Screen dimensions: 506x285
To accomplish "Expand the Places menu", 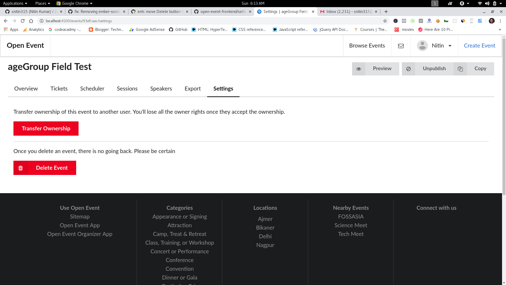I will (x=42, y=3).
